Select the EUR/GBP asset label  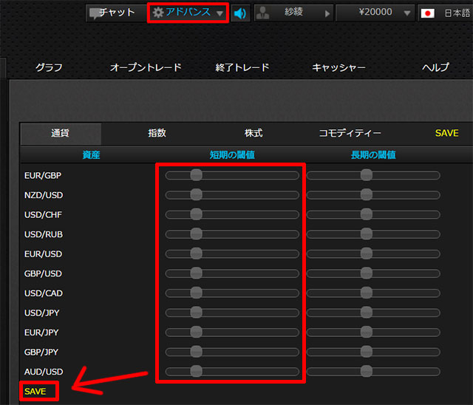tap(43, 175)
